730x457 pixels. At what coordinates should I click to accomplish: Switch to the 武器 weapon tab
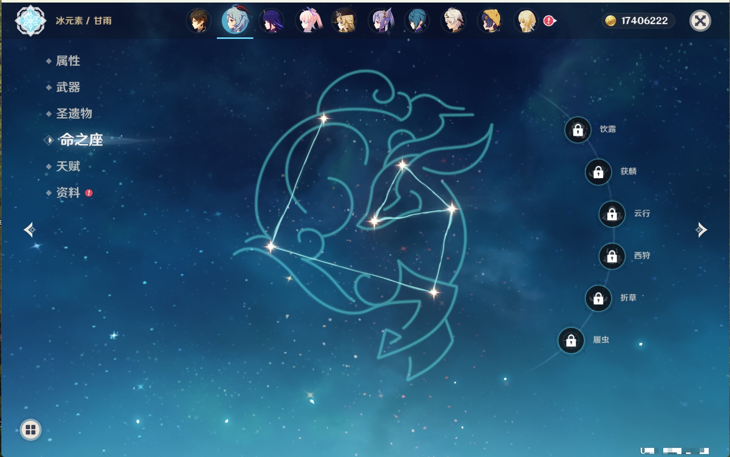tap(68, 87)
